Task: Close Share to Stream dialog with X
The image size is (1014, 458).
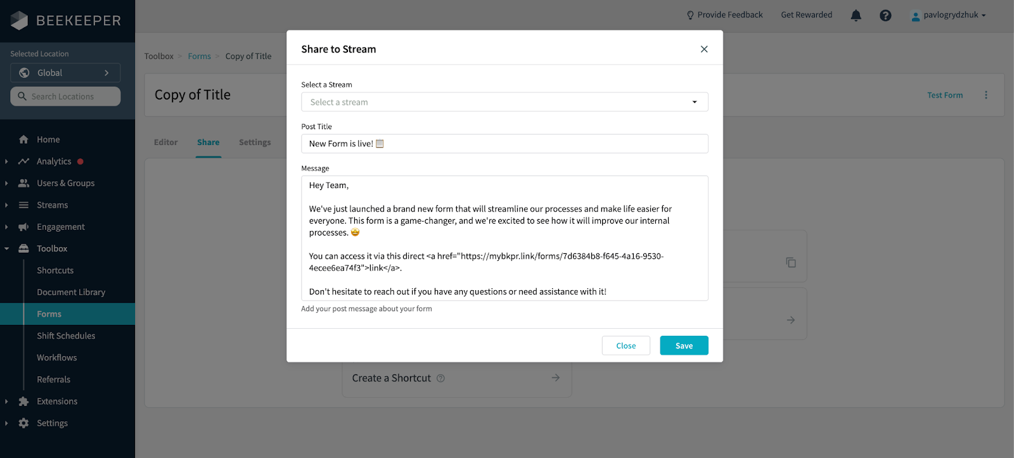Action: click(x=704, y=49)
